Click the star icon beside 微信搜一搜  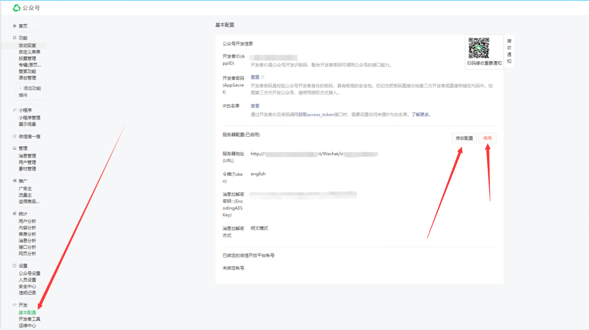tap(15, 136)
